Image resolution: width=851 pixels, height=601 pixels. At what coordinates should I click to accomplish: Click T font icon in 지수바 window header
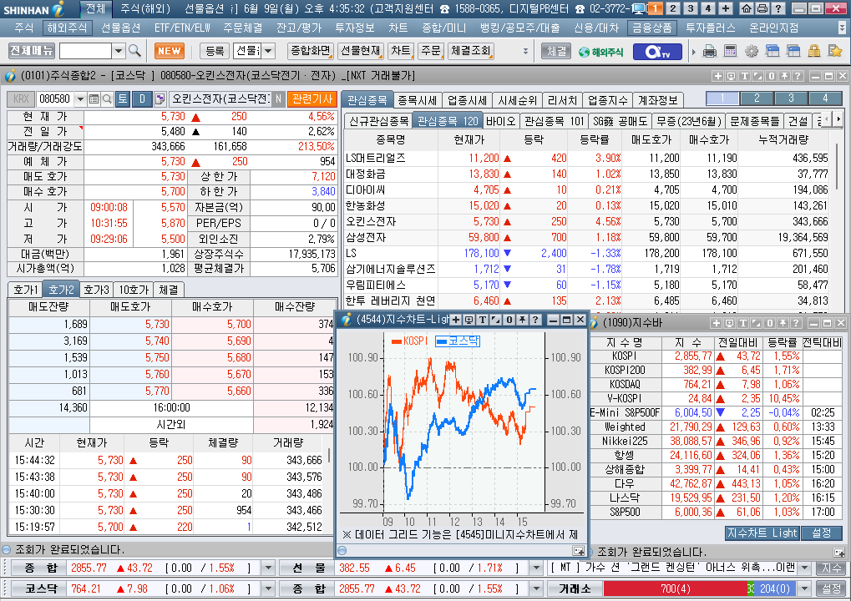point(743,323)
